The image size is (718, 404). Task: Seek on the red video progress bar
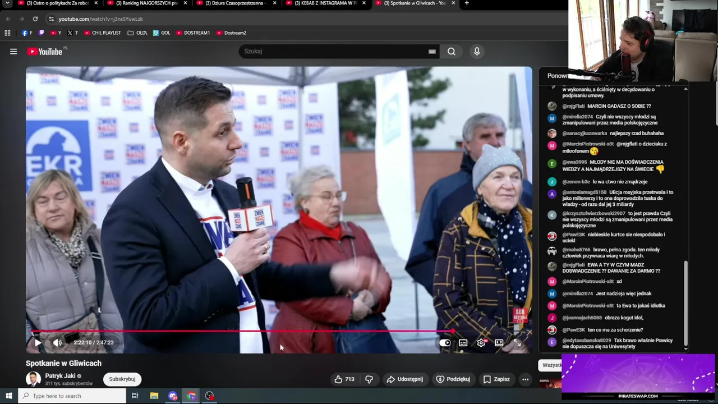279,331
